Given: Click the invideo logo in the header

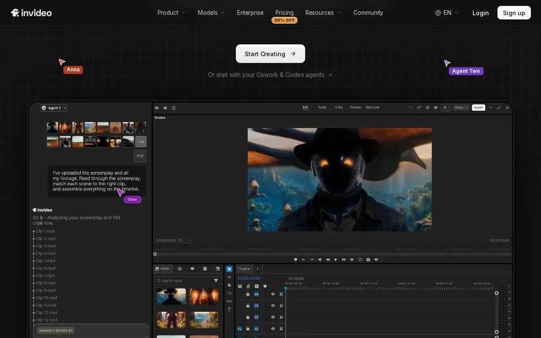Looking at the screenshot, I should coord(31,13).
